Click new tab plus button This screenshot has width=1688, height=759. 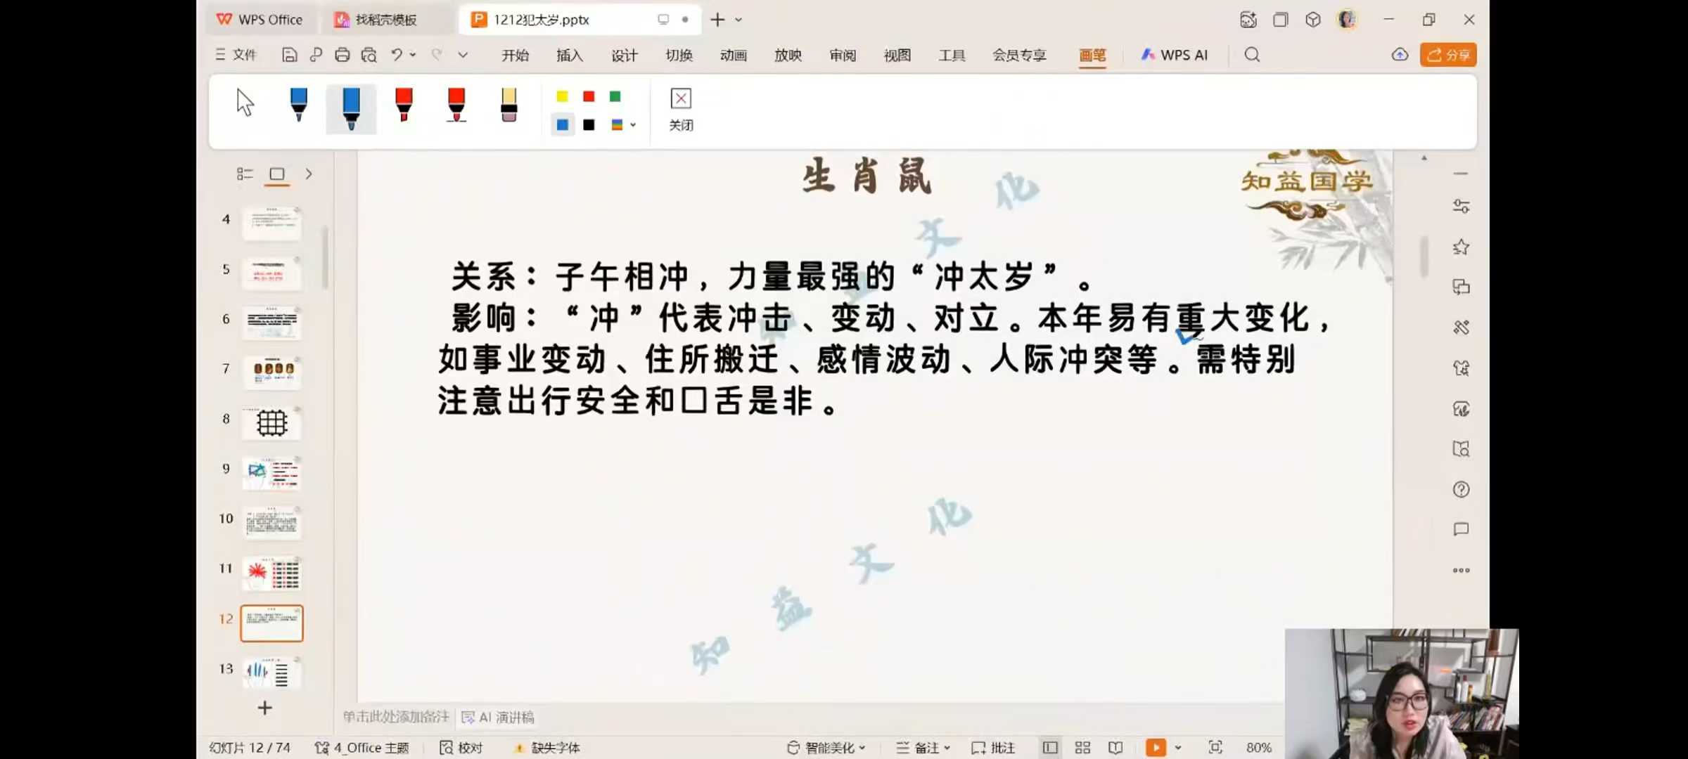(717, 20)
